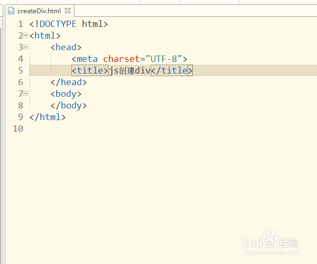Click the HTML file icon on the tab
The height and width of the screenshot is (264, 317).
point(11,11)
